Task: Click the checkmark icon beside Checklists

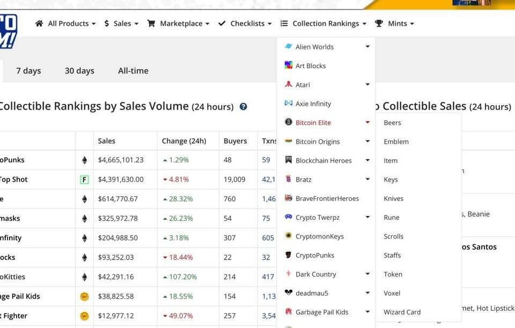Action: [x=222, y=23]
